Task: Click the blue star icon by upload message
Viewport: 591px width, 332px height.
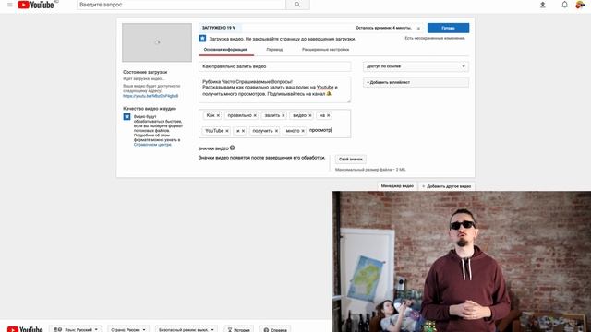Action: tap(202, 39)
